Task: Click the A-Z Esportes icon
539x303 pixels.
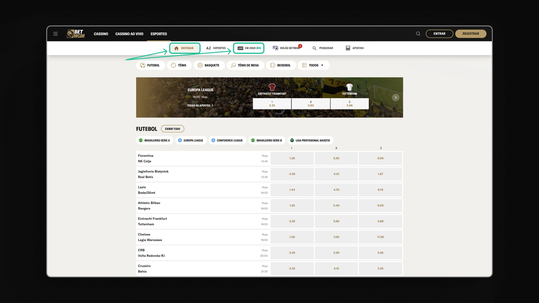Action: tap(209, 48)
